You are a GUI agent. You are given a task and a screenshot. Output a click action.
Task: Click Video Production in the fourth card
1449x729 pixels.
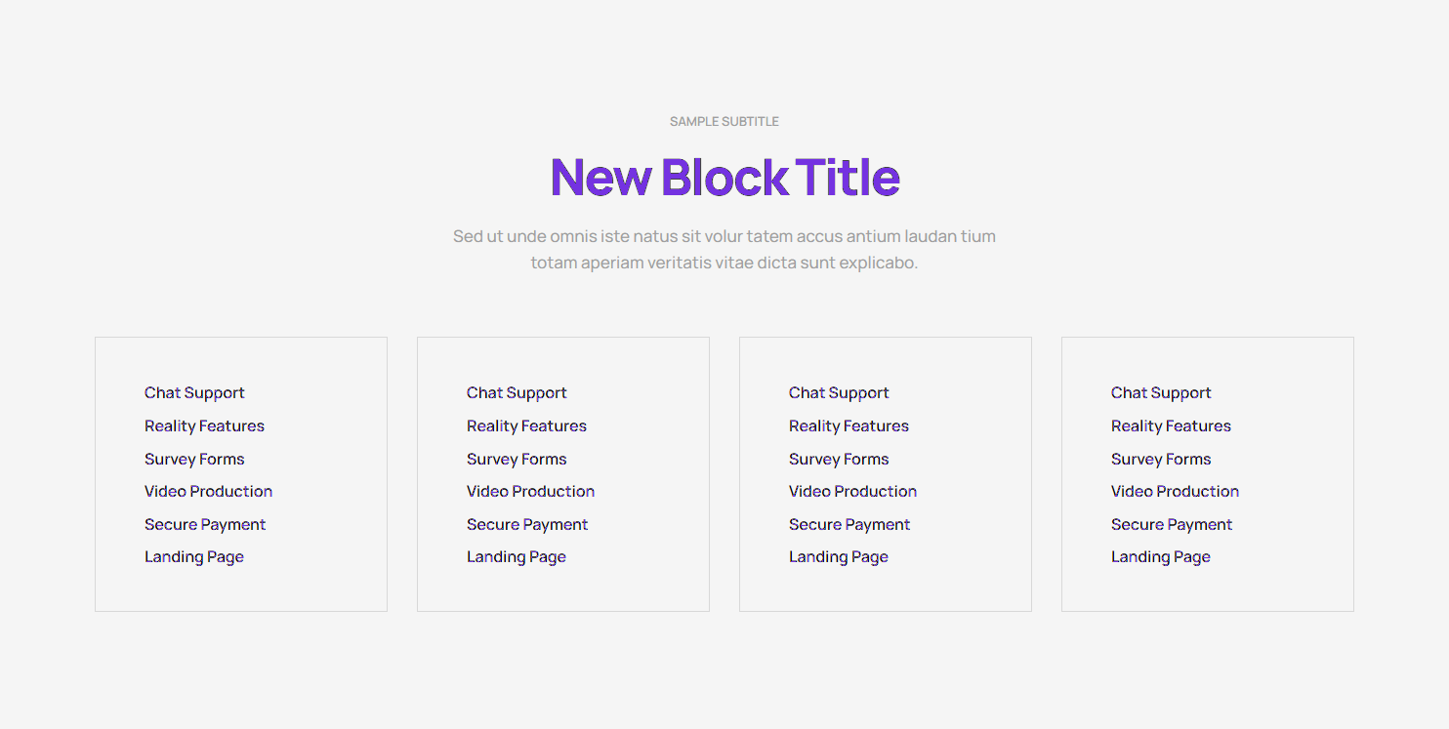[1175, 492]
